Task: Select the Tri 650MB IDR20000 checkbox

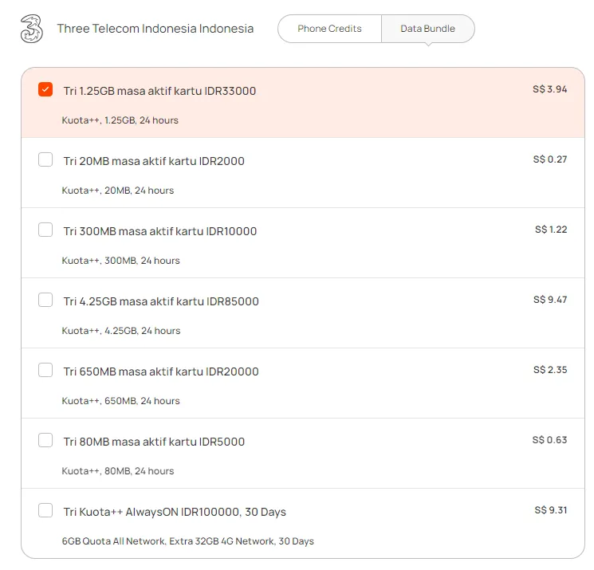Action: [x=45, y=370]
